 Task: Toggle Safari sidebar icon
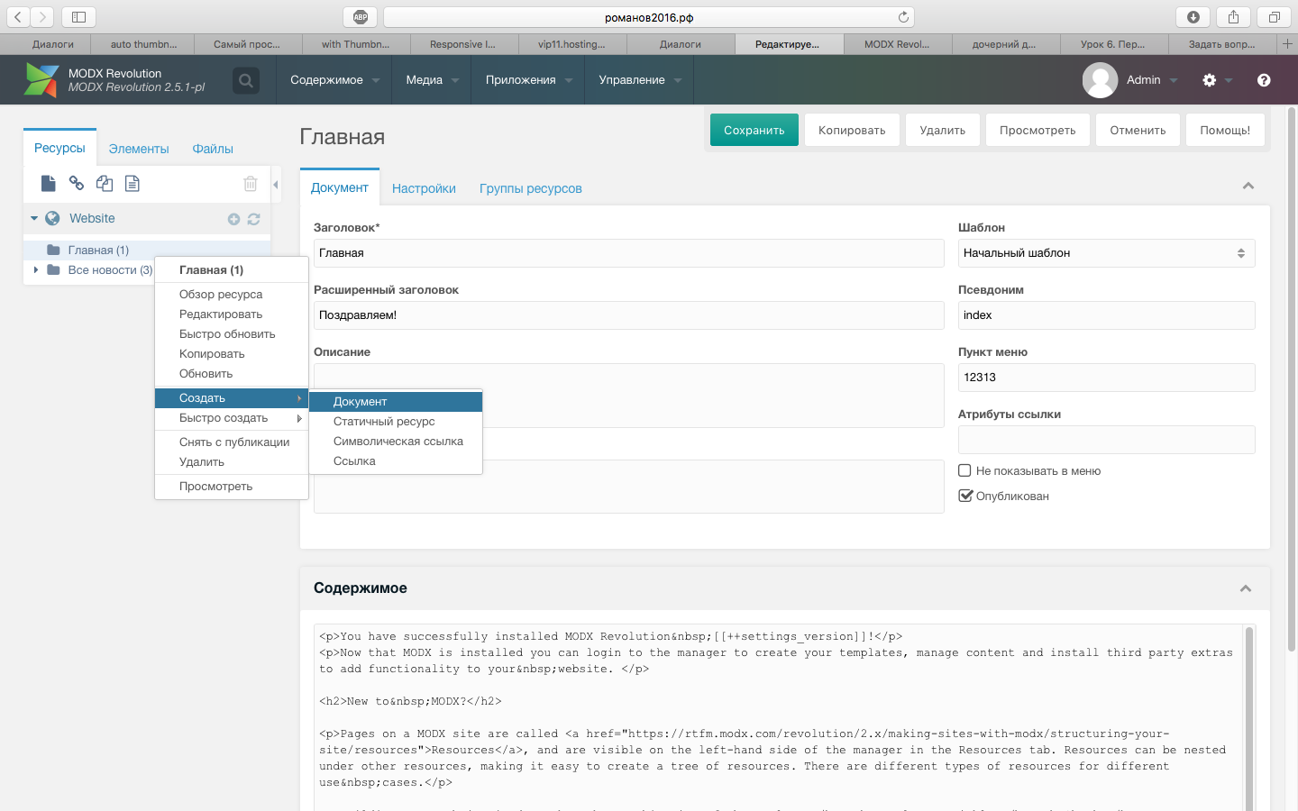78,17
